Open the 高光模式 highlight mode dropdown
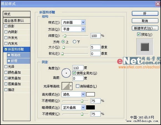Viewport: 161px width, 125px height. 73,94
